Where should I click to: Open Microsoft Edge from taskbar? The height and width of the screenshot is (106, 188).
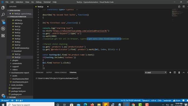[x=85, y=105]
